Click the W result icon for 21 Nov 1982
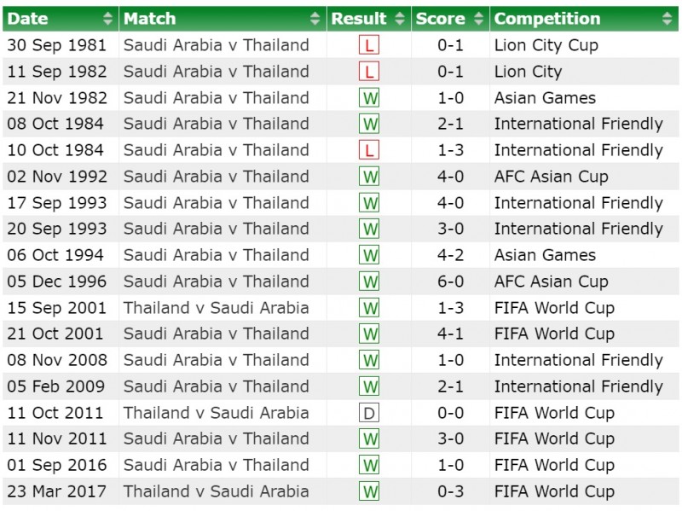This screenshot has height=511, width=682. [369, 98]
